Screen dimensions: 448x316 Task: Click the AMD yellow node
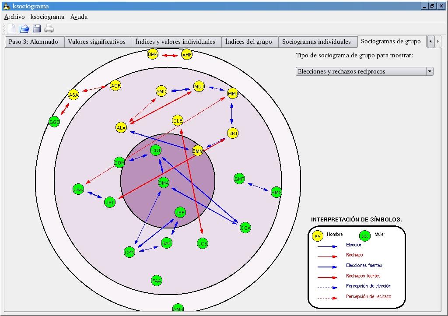coord(161,91)
